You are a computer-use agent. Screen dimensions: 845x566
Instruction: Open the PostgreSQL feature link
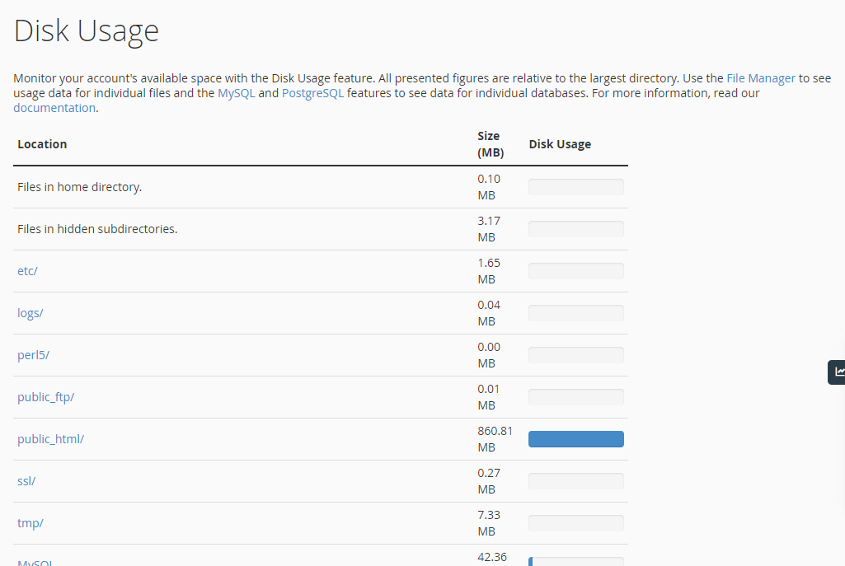point(312,93)
